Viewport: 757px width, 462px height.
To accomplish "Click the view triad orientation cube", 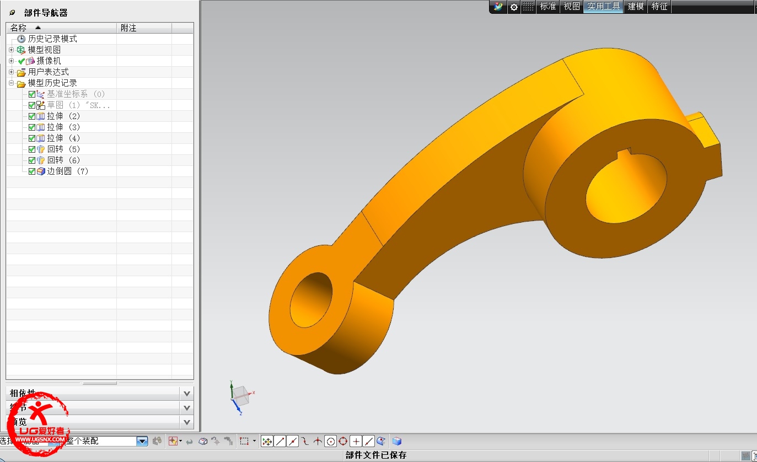I will pyautogui.click(x=240, y=396).
